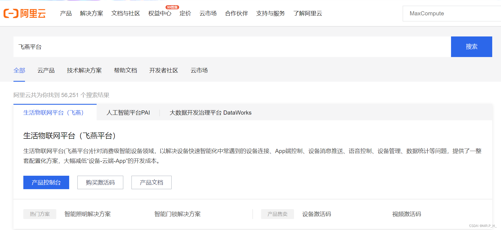Screen dimensions: 501x230
Task: Open the 合作伙伴 menu
Action: coord(236,13)
